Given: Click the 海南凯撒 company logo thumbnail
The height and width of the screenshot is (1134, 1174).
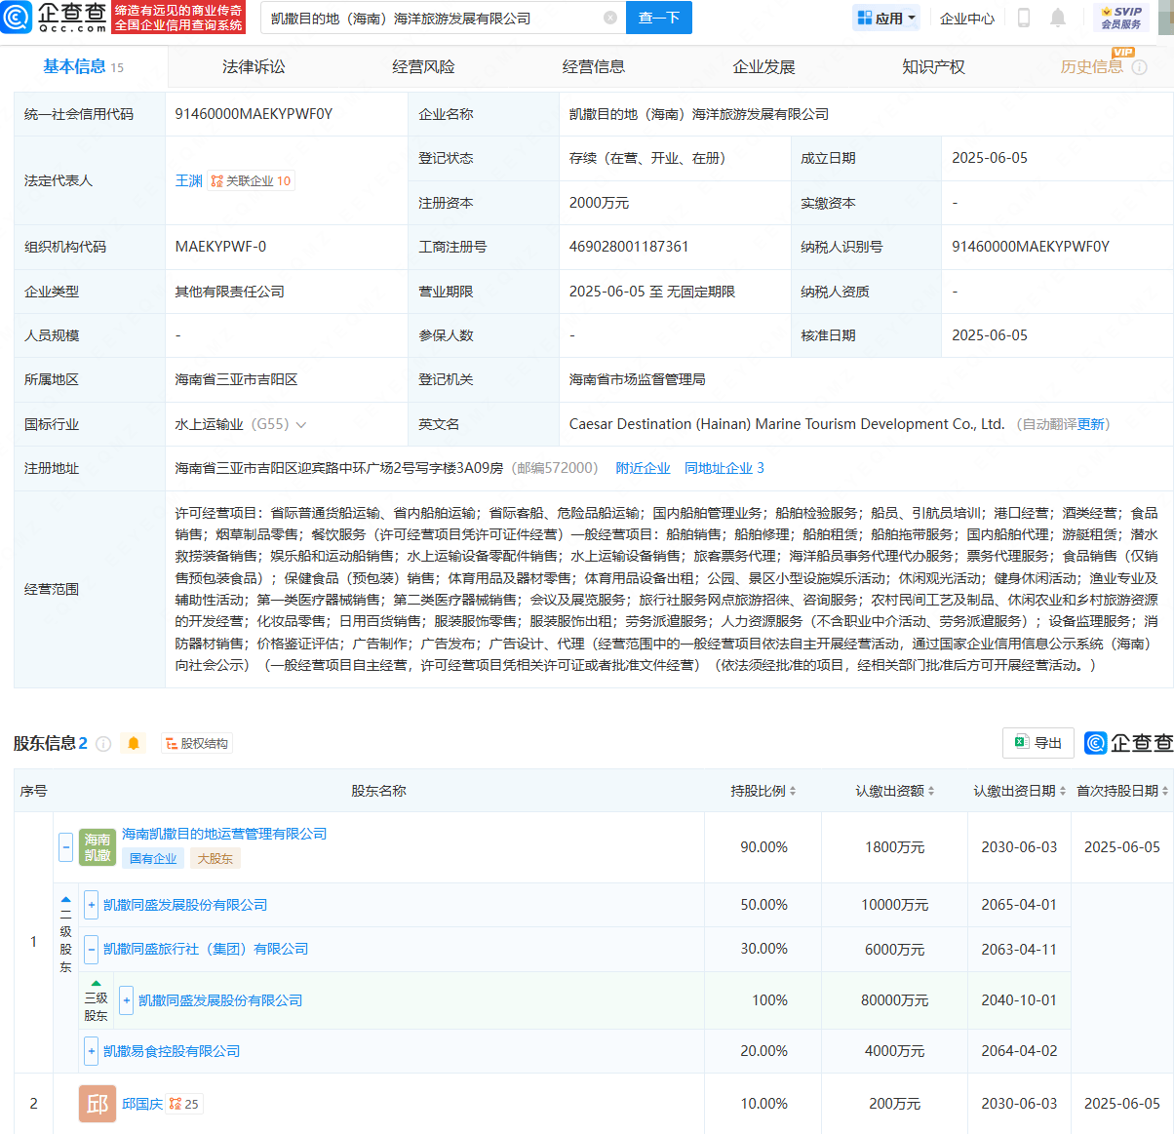Looking at the screenshot, I should pyautogui.click(x=98, y=847).
